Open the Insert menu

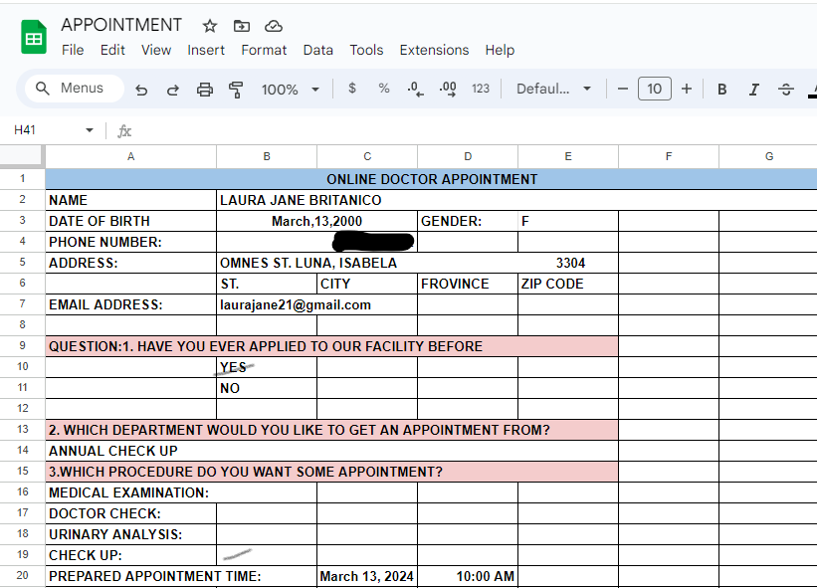tap(206, 50)
